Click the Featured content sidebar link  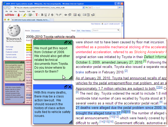pyautogui.click(x=12, y=52)
